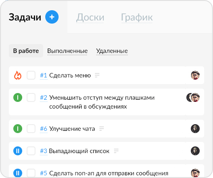Click the stacked assignee avatars on task #2
The width and height of the screenshot is (213, 178).
(x=193, y=97)
